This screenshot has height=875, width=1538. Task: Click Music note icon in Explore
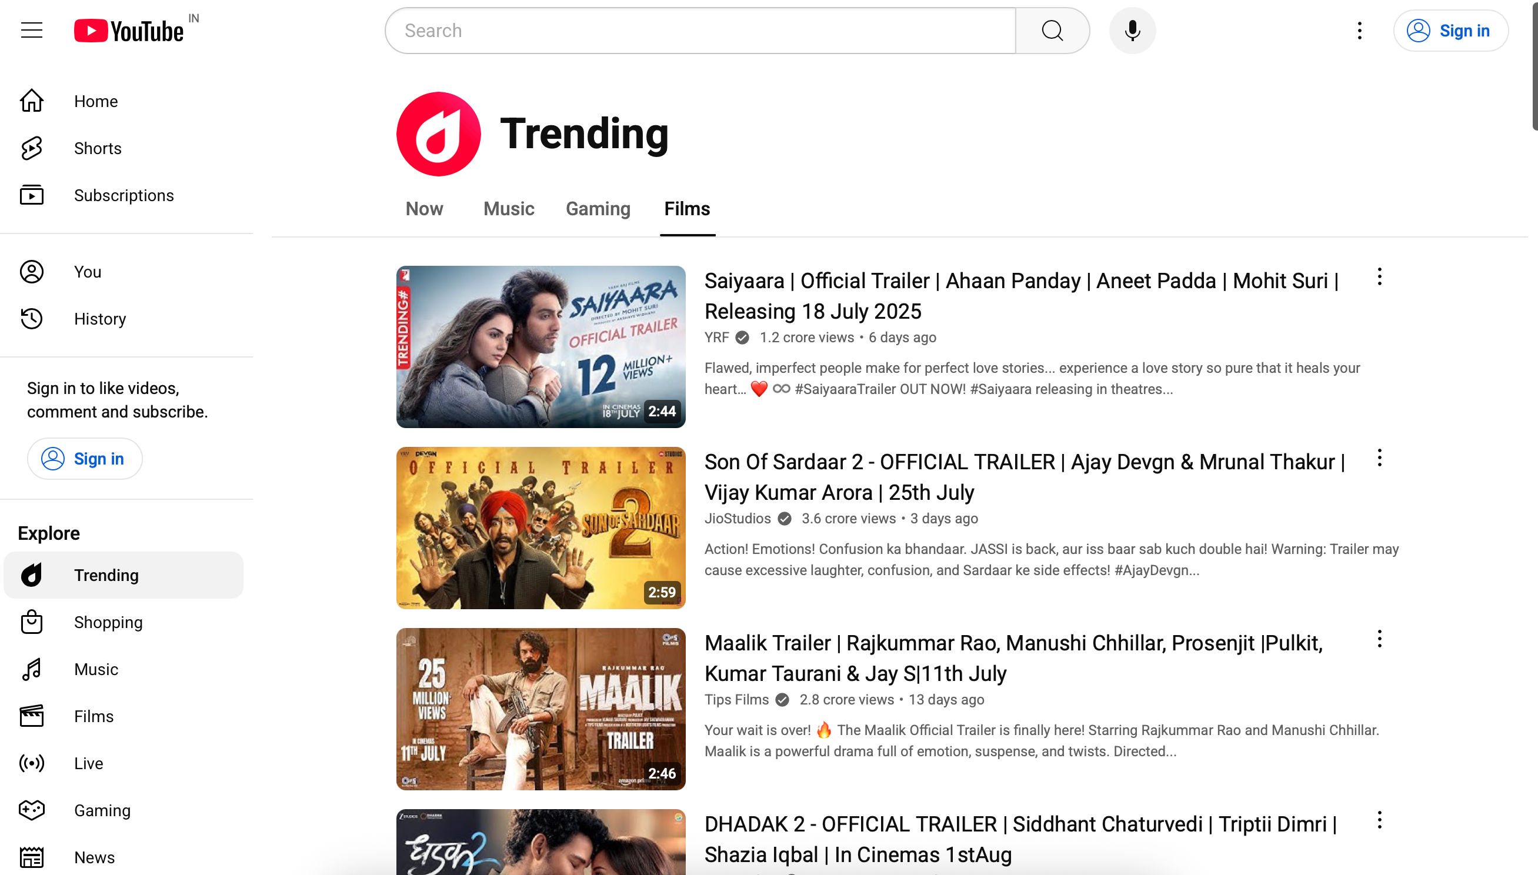point(31,669)
